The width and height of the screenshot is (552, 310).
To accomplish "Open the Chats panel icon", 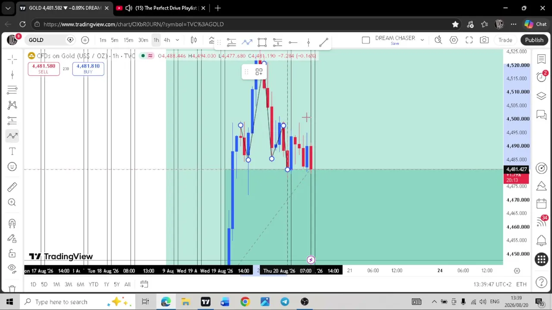I will tap(541, 115).
